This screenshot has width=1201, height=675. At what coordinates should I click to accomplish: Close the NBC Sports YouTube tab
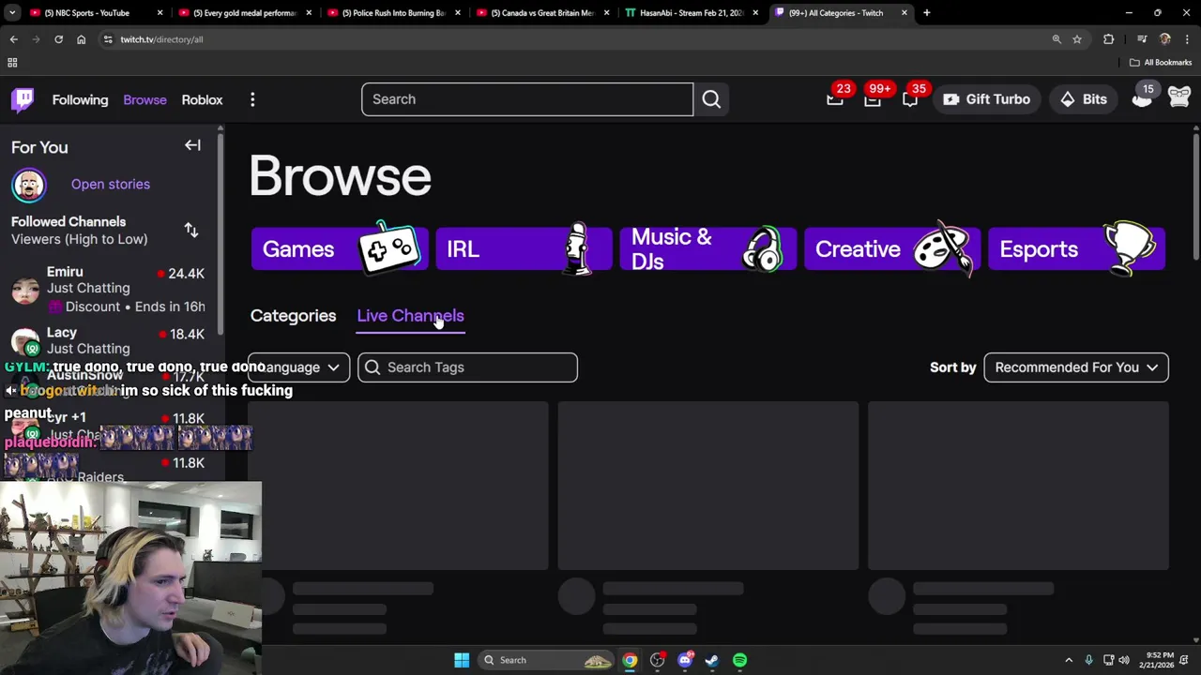160,13
